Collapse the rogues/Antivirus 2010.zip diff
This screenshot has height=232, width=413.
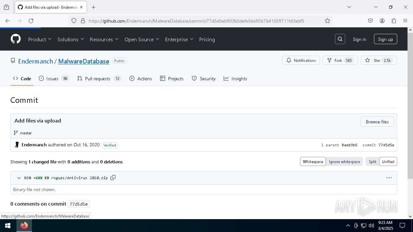(19, 178)
